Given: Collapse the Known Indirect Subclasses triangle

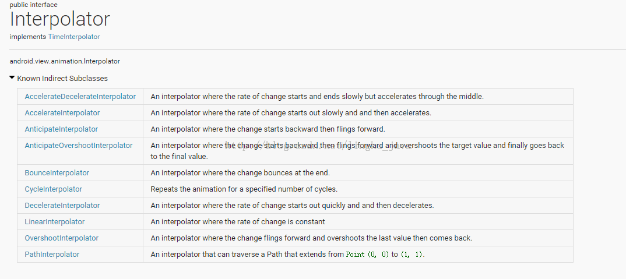Looking at the screenshot, I should [x=12, y=77].
